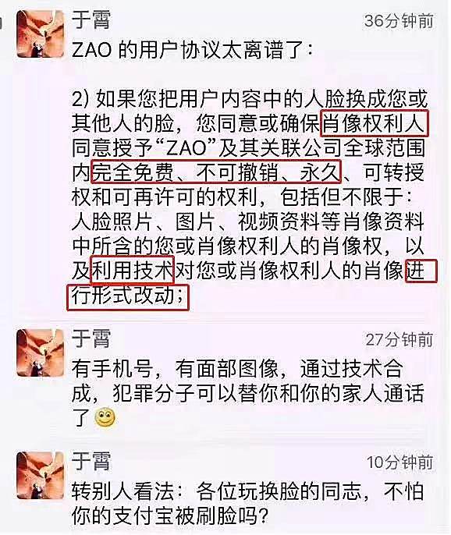451x535 pixels.
Task: Click the boxed phrase 行形式改动
Action: click(x=128, y=297)
